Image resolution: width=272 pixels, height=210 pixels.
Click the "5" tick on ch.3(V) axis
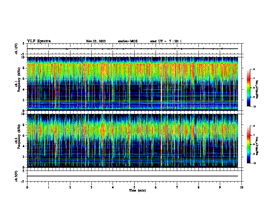tap(23, 171)
